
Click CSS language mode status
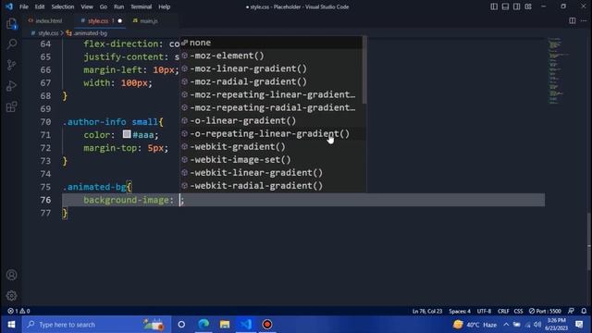click(518, 311)
